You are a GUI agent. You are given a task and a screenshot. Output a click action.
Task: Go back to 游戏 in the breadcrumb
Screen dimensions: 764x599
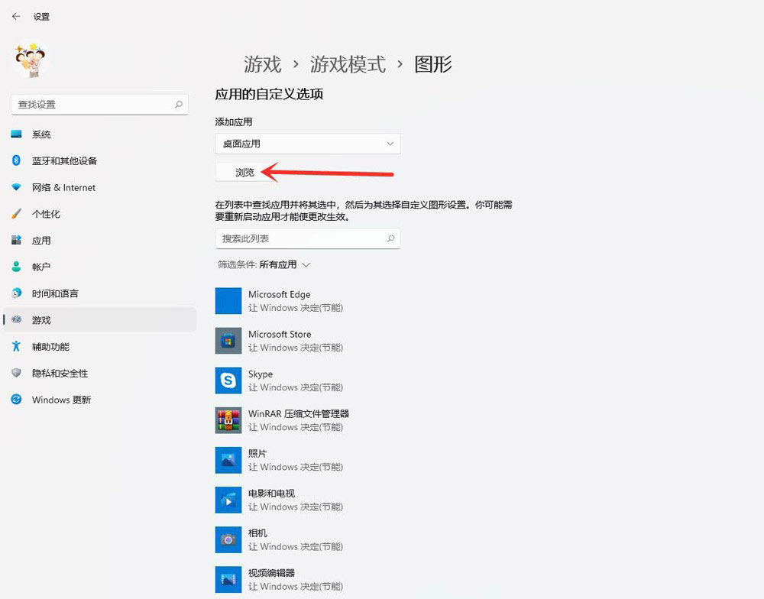click(x=263, y=64)
